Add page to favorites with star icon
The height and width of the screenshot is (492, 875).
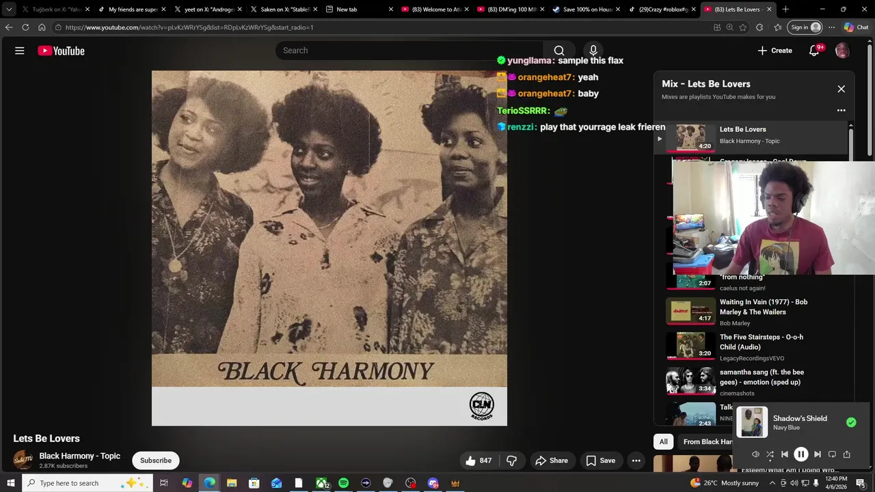pos(743,27)
